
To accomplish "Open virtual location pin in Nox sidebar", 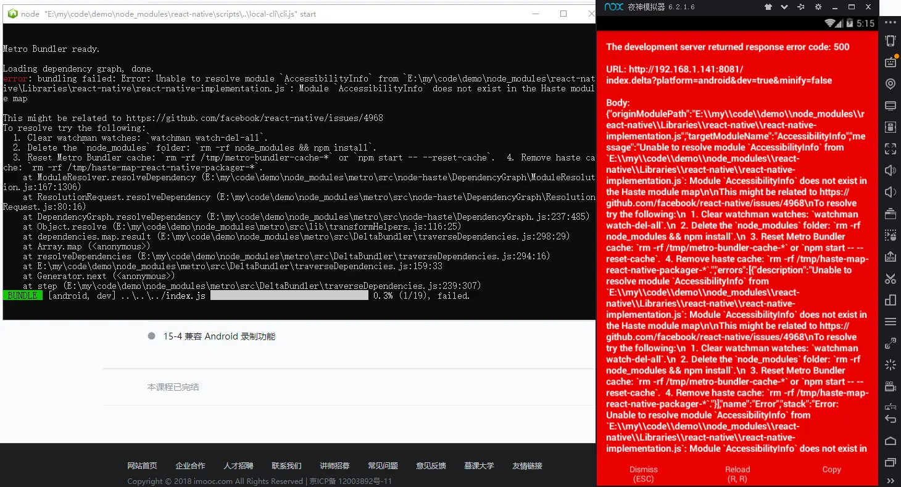I will point(891,84).
